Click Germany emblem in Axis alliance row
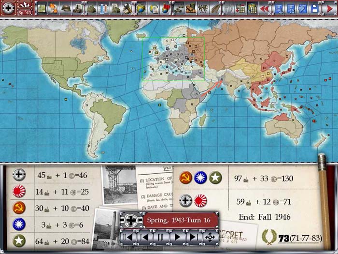 coord(185,201)
